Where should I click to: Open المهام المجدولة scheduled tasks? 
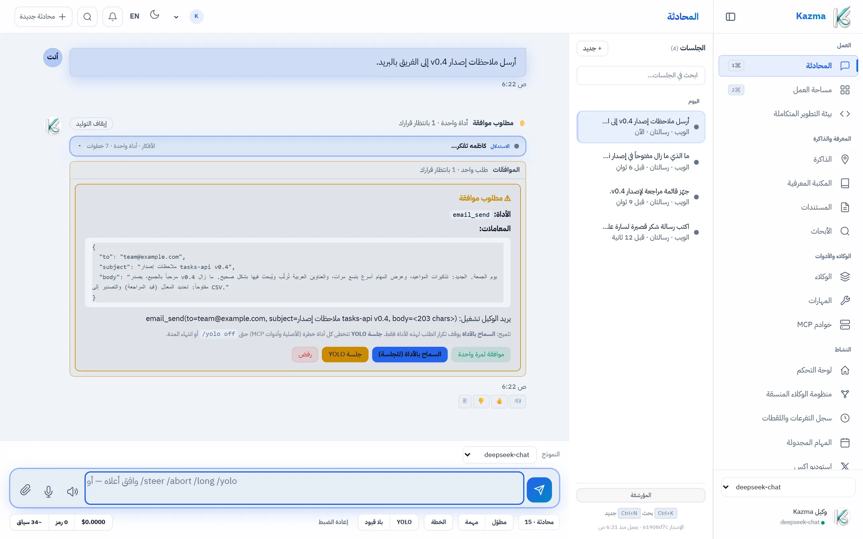coord(788,442)
